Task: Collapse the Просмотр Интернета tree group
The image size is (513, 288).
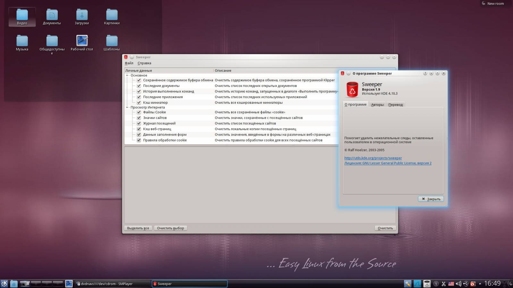Action: (127, 108)
